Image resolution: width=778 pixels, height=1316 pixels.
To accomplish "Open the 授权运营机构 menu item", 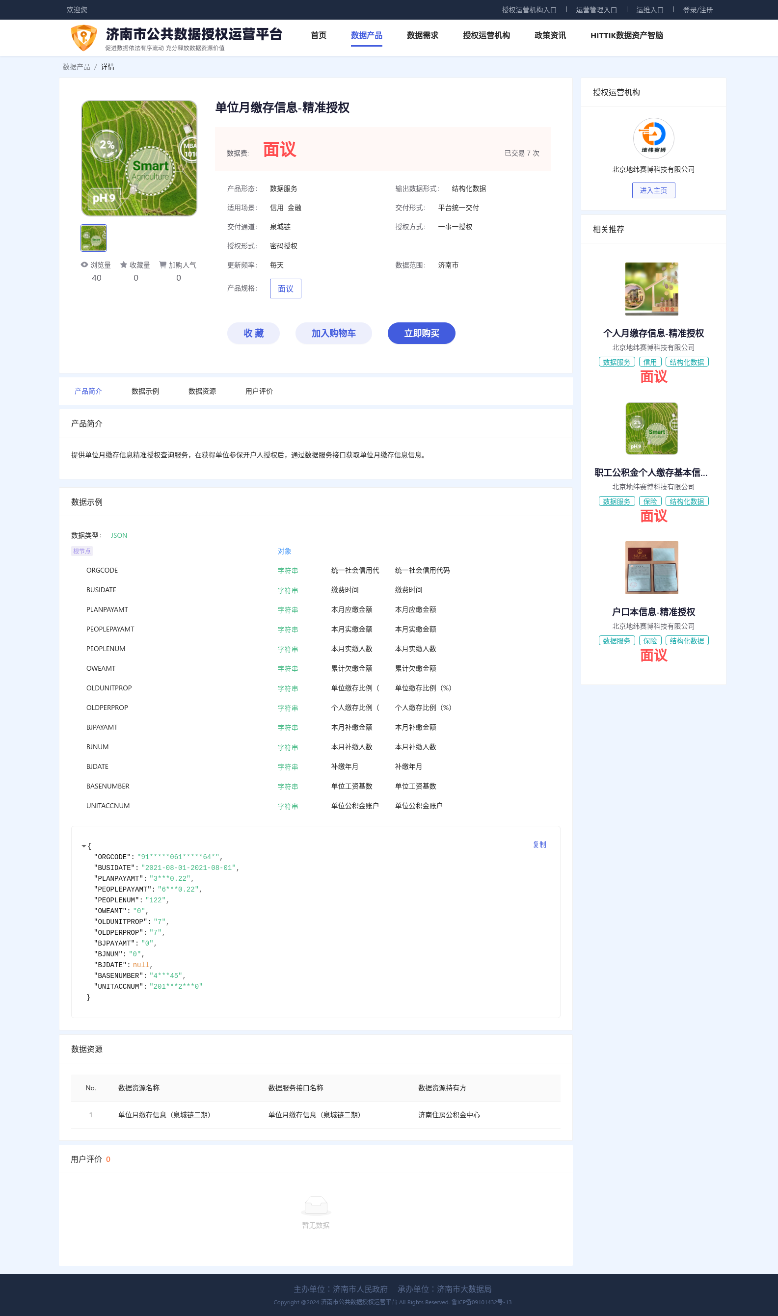I will [x=486, y=35].
